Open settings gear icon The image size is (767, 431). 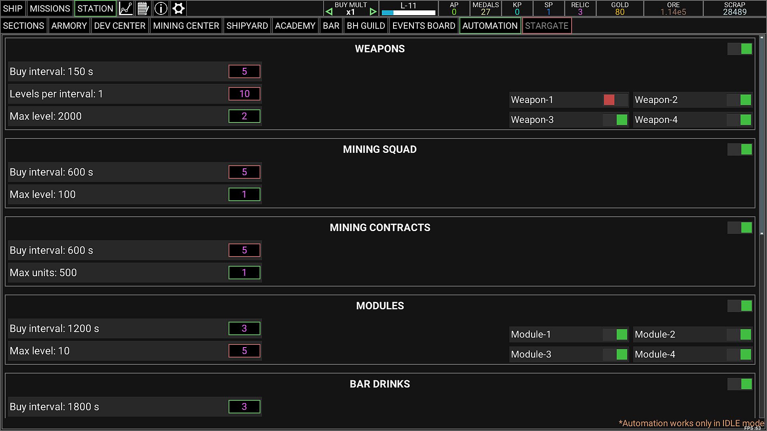point(179,8)
